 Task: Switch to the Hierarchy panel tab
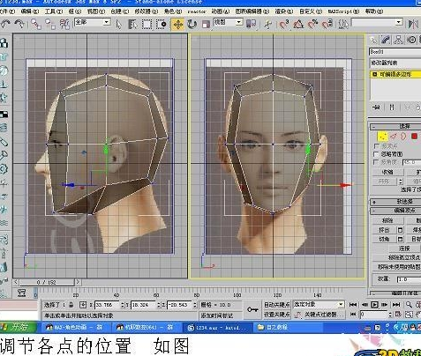(399, 40)
